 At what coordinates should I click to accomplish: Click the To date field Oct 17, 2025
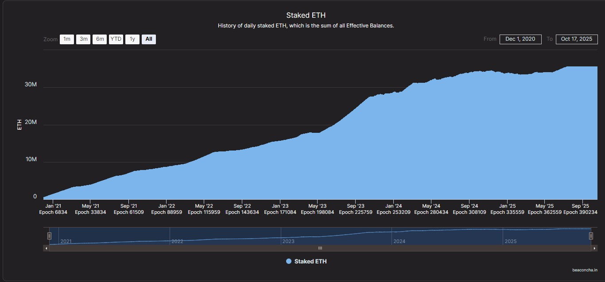576,39
